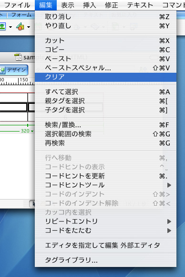The image size is (185, 277).
Task: Click the デザイン view button
Action: (14, 70)
